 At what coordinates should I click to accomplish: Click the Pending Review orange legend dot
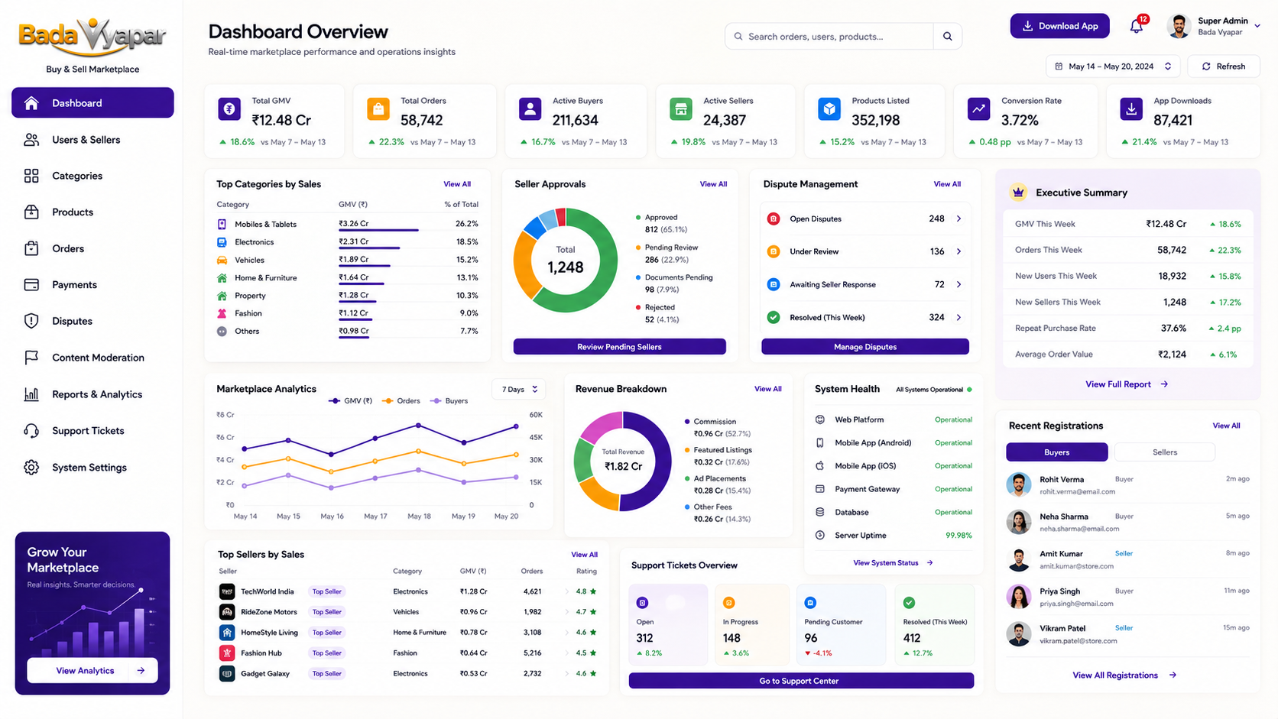pos(638,248)
